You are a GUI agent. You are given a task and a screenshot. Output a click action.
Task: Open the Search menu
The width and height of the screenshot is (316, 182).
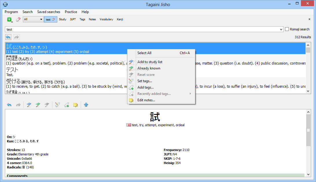click(x=27, y=12)
